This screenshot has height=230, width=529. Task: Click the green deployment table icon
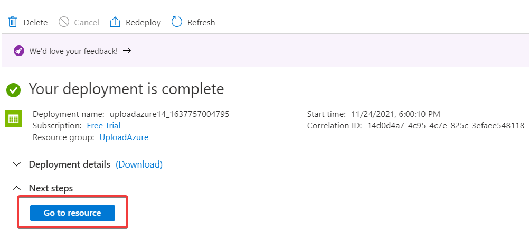pos(13,119)
